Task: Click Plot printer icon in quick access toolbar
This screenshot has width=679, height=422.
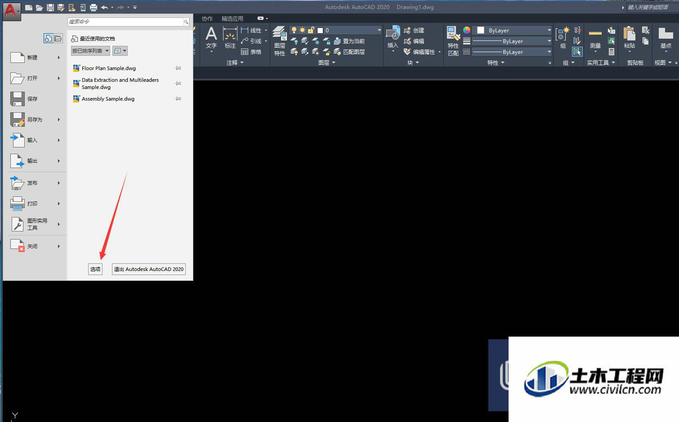Action: [94, 7]
